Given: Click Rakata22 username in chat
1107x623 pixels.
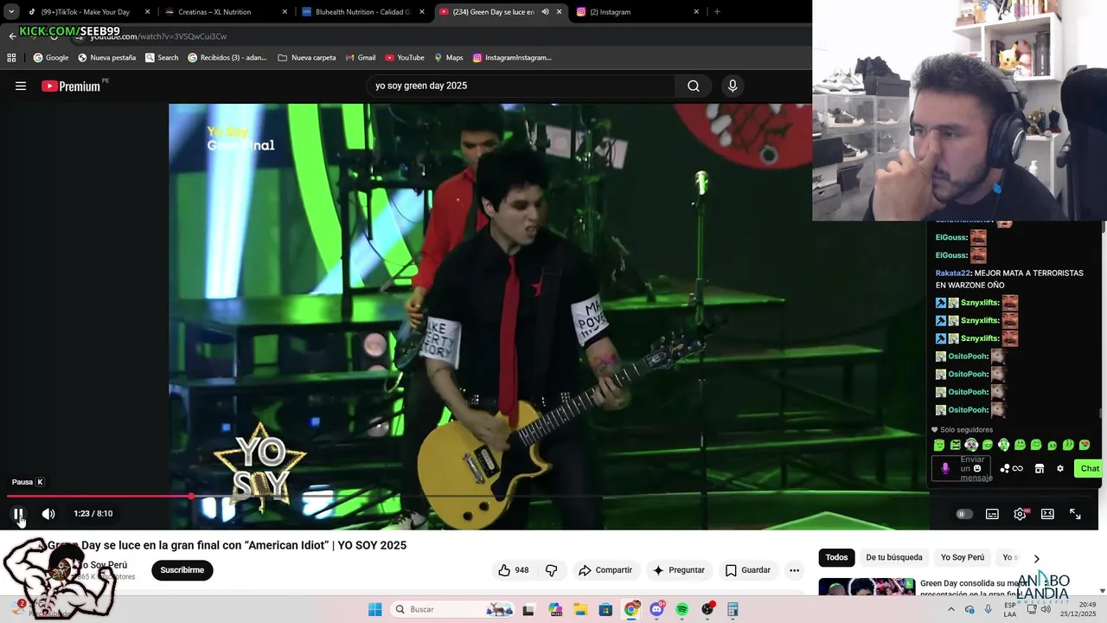Looking at the screenshot, I should tap(952, 273).
